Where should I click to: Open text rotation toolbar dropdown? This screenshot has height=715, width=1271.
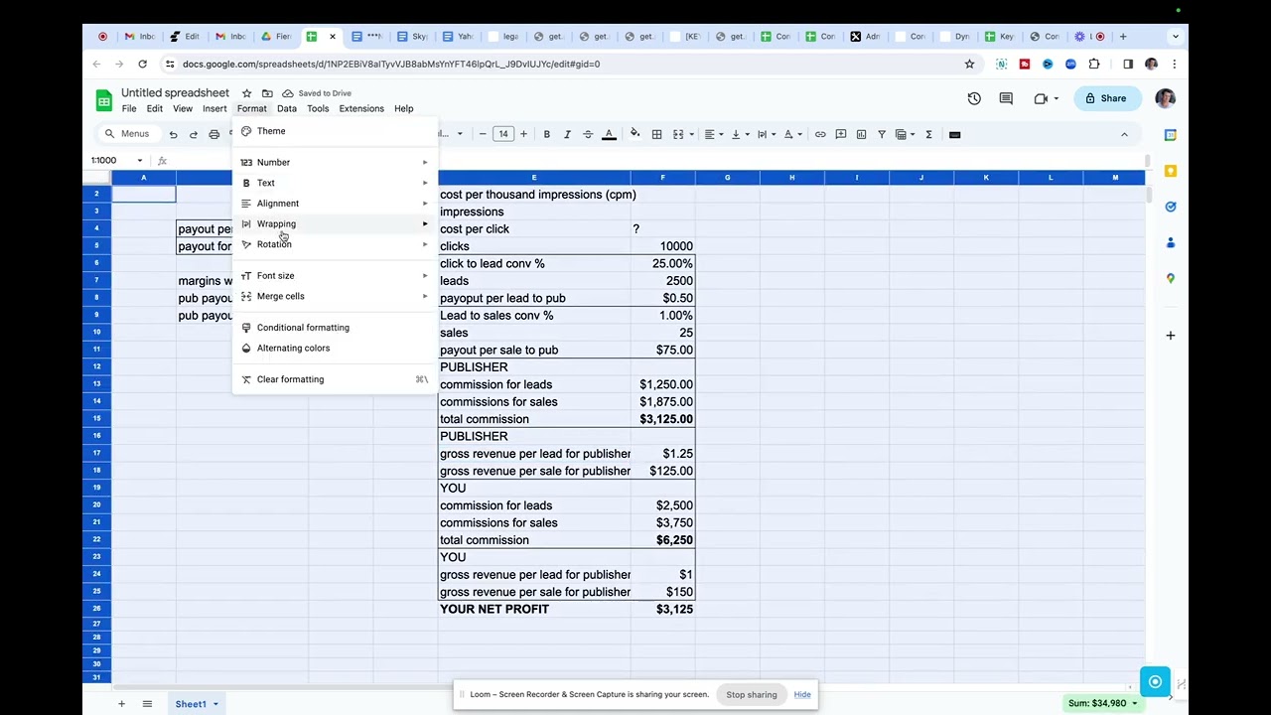(x=792, y=134)
